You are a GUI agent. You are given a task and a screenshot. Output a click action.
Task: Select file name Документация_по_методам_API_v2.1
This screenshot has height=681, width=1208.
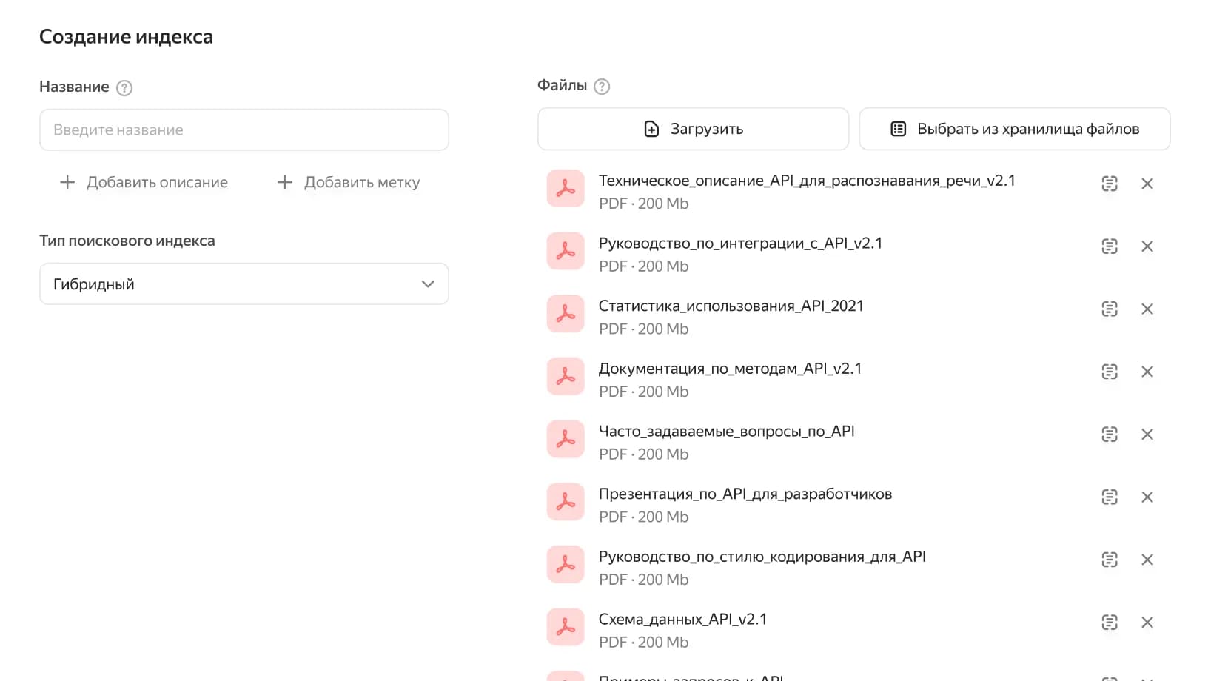[x=730, y=369]
